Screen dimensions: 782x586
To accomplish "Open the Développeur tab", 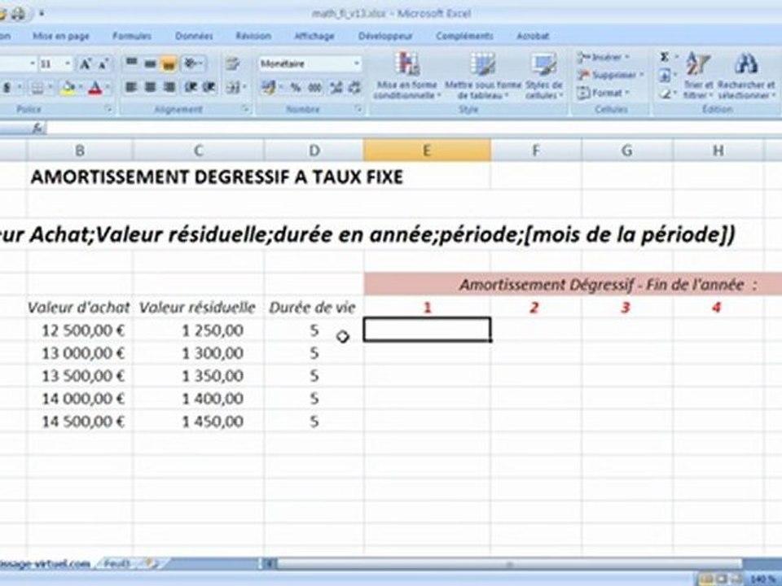I will pyautogui.click(x=385, y=36).
